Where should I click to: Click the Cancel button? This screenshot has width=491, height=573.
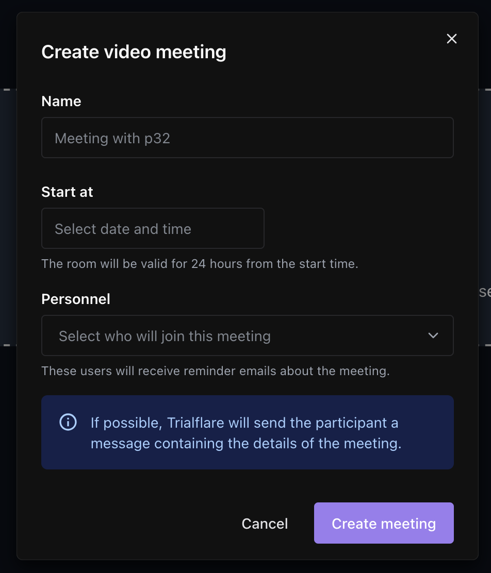(x=265, y=524)
